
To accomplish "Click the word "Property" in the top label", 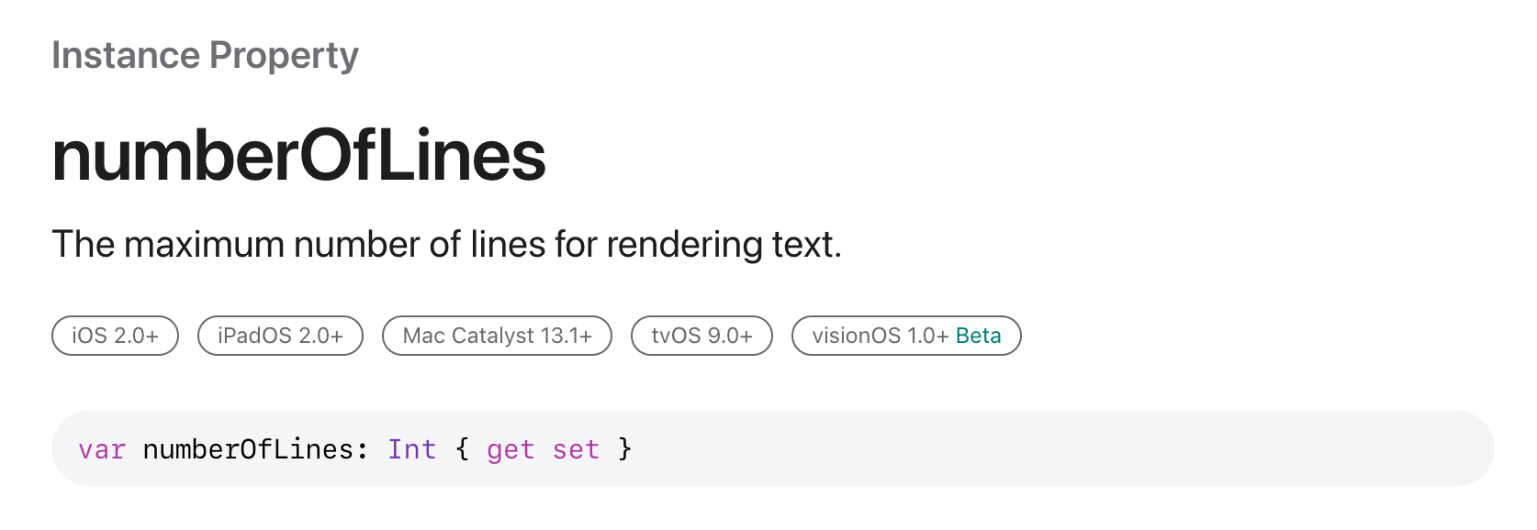I will click(x=284, y=56).
